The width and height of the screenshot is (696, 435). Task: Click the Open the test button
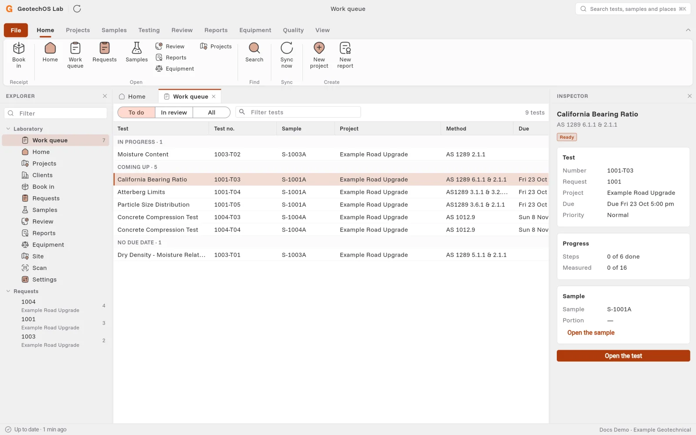(x=623, y=356)
